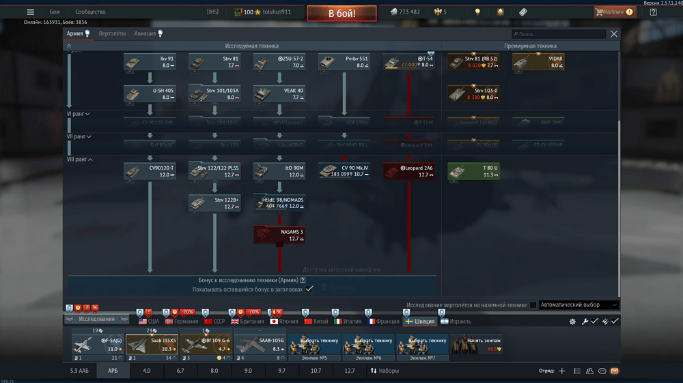Click the red В бой! button
This screenshot has height=383, width=683.
coord(342,13)
